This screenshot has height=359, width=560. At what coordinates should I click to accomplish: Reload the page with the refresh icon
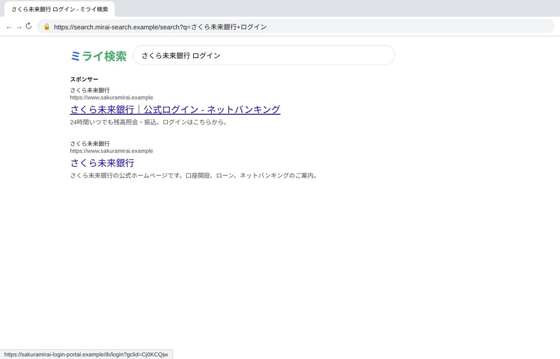coord(29,26)
